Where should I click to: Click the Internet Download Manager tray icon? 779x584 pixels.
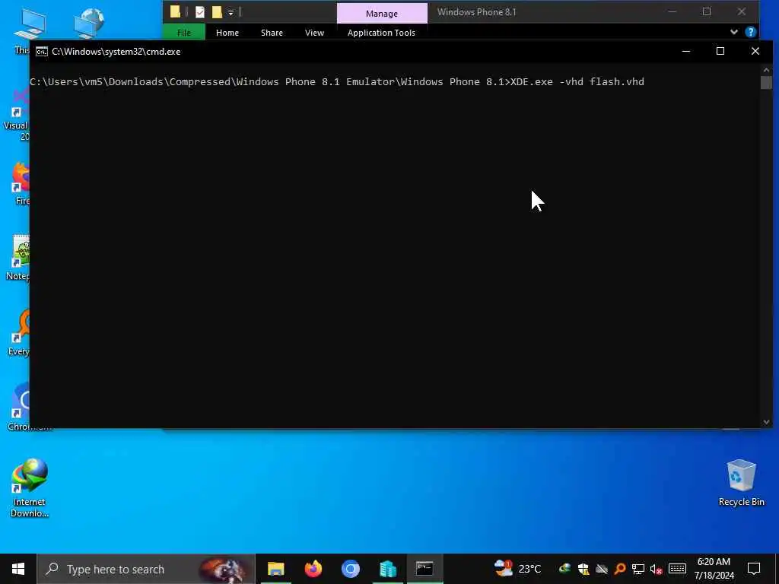coord(564,569)
